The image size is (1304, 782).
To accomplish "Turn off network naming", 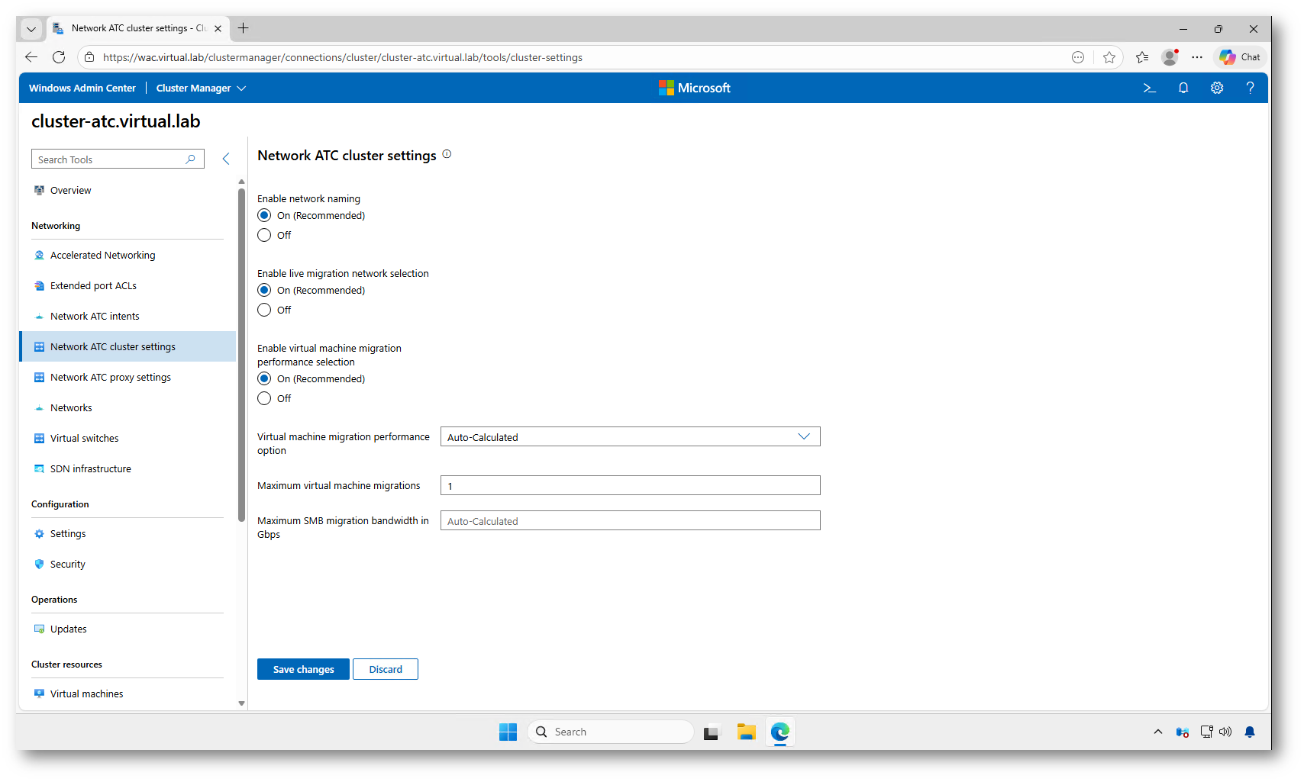I will [x=264, y=236].
